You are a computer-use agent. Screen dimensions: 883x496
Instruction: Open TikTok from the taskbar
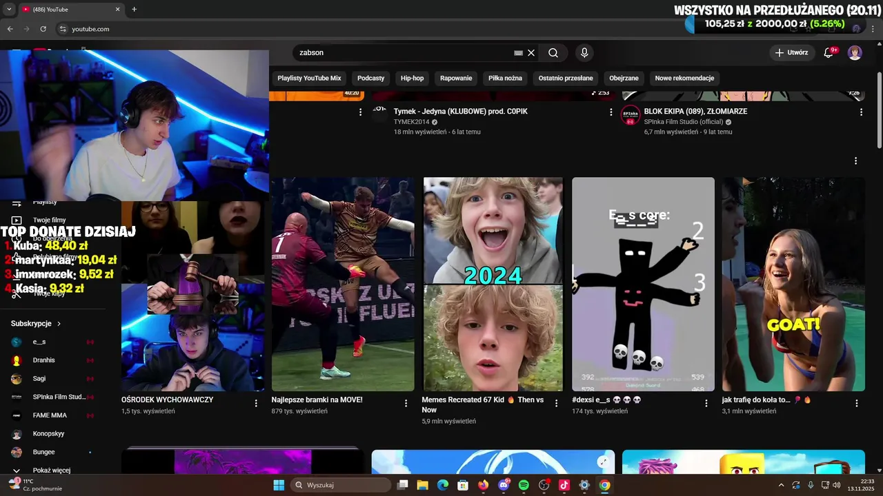coord(564,485)
